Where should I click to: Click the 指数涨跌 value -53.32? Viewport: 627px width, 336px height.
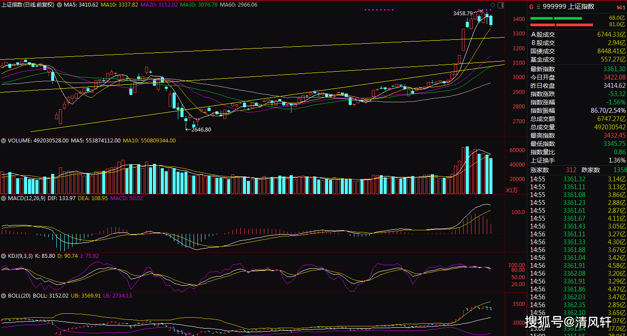(616, 94)
